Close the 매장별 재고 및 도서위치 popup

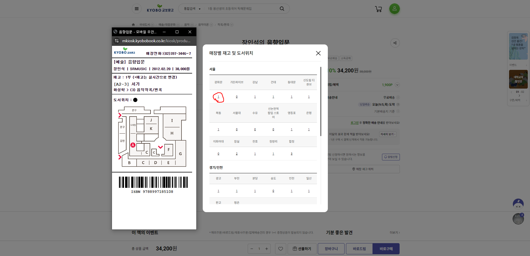tap(318, 53)
